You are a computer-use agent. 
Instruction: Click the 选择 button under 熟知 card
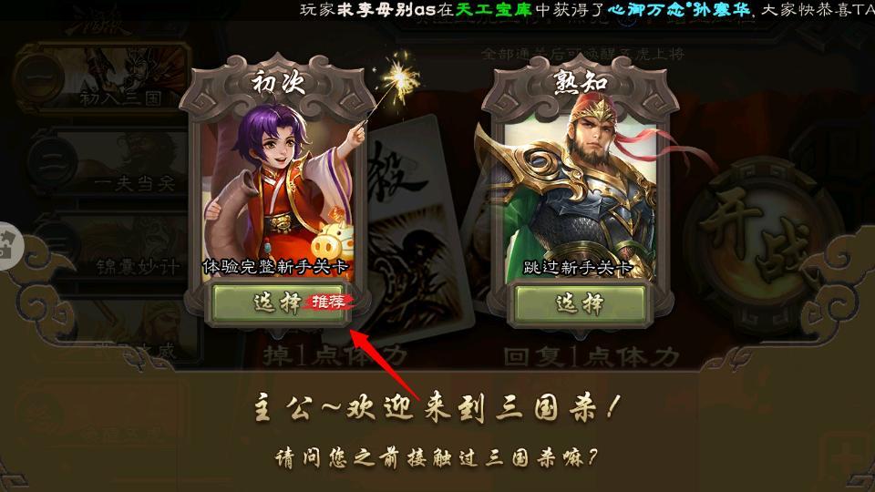[580, 303]
